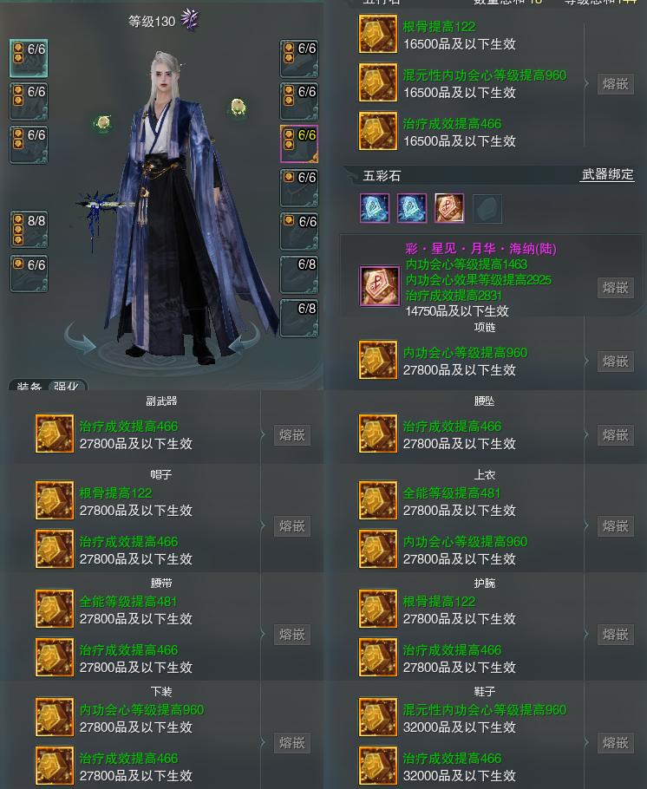Select the pink-bordered slot with yellow 6/6
This screenshot has height=789, width=647.
(299, 144)
